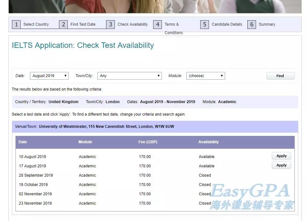The height and width of the screenshot is (221, 306).
Task: Click the step 2 number box
Action: click(x=63, y=24)
